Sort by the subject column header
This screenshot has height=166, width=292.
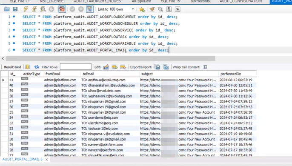(x=179, y=74)
